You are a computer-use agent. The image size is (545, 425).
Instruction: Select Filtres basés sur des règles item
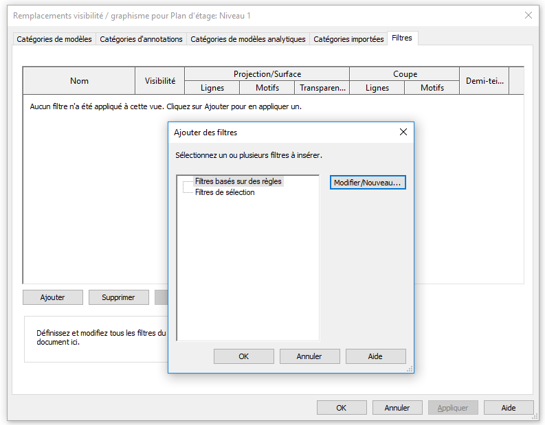coord(238,181)
